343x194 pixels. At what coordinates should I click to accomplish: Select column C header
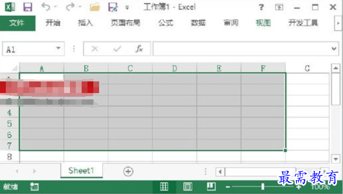[130, 68]
